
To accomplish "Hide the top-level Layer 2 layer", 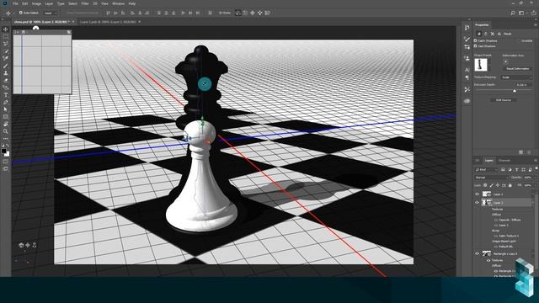I will click(x=477, y=203).
